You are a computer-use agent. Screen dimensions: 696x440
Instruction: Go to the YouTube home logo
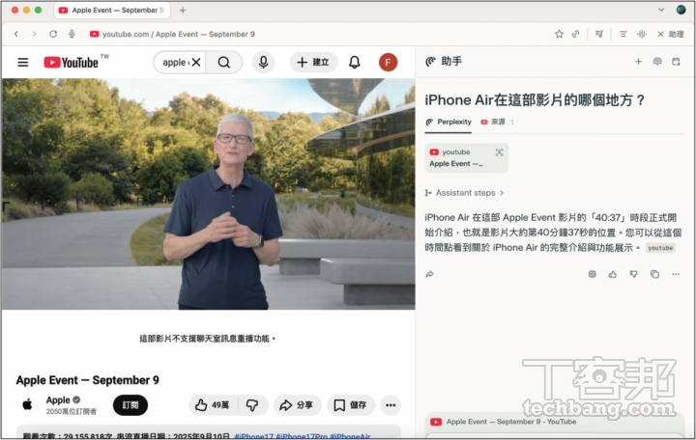(71, 63)
